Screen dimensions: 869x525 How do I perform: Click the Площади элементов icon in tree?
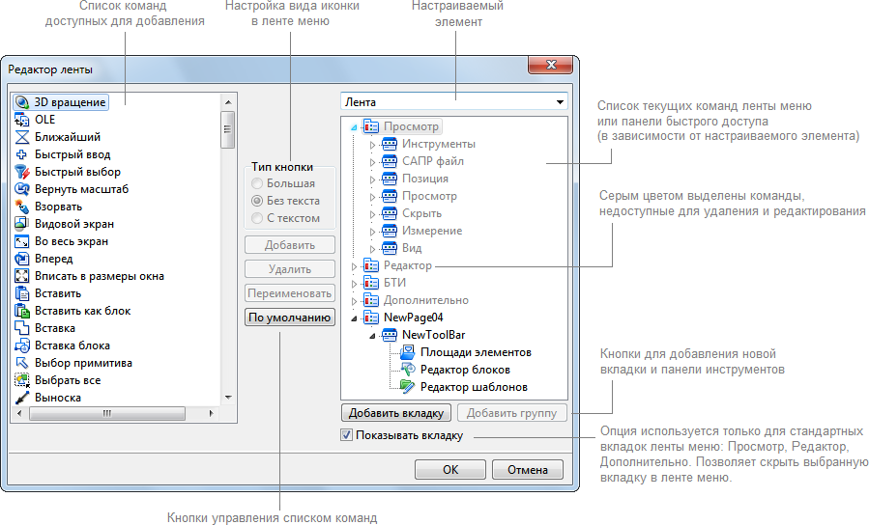pos(408,352)
